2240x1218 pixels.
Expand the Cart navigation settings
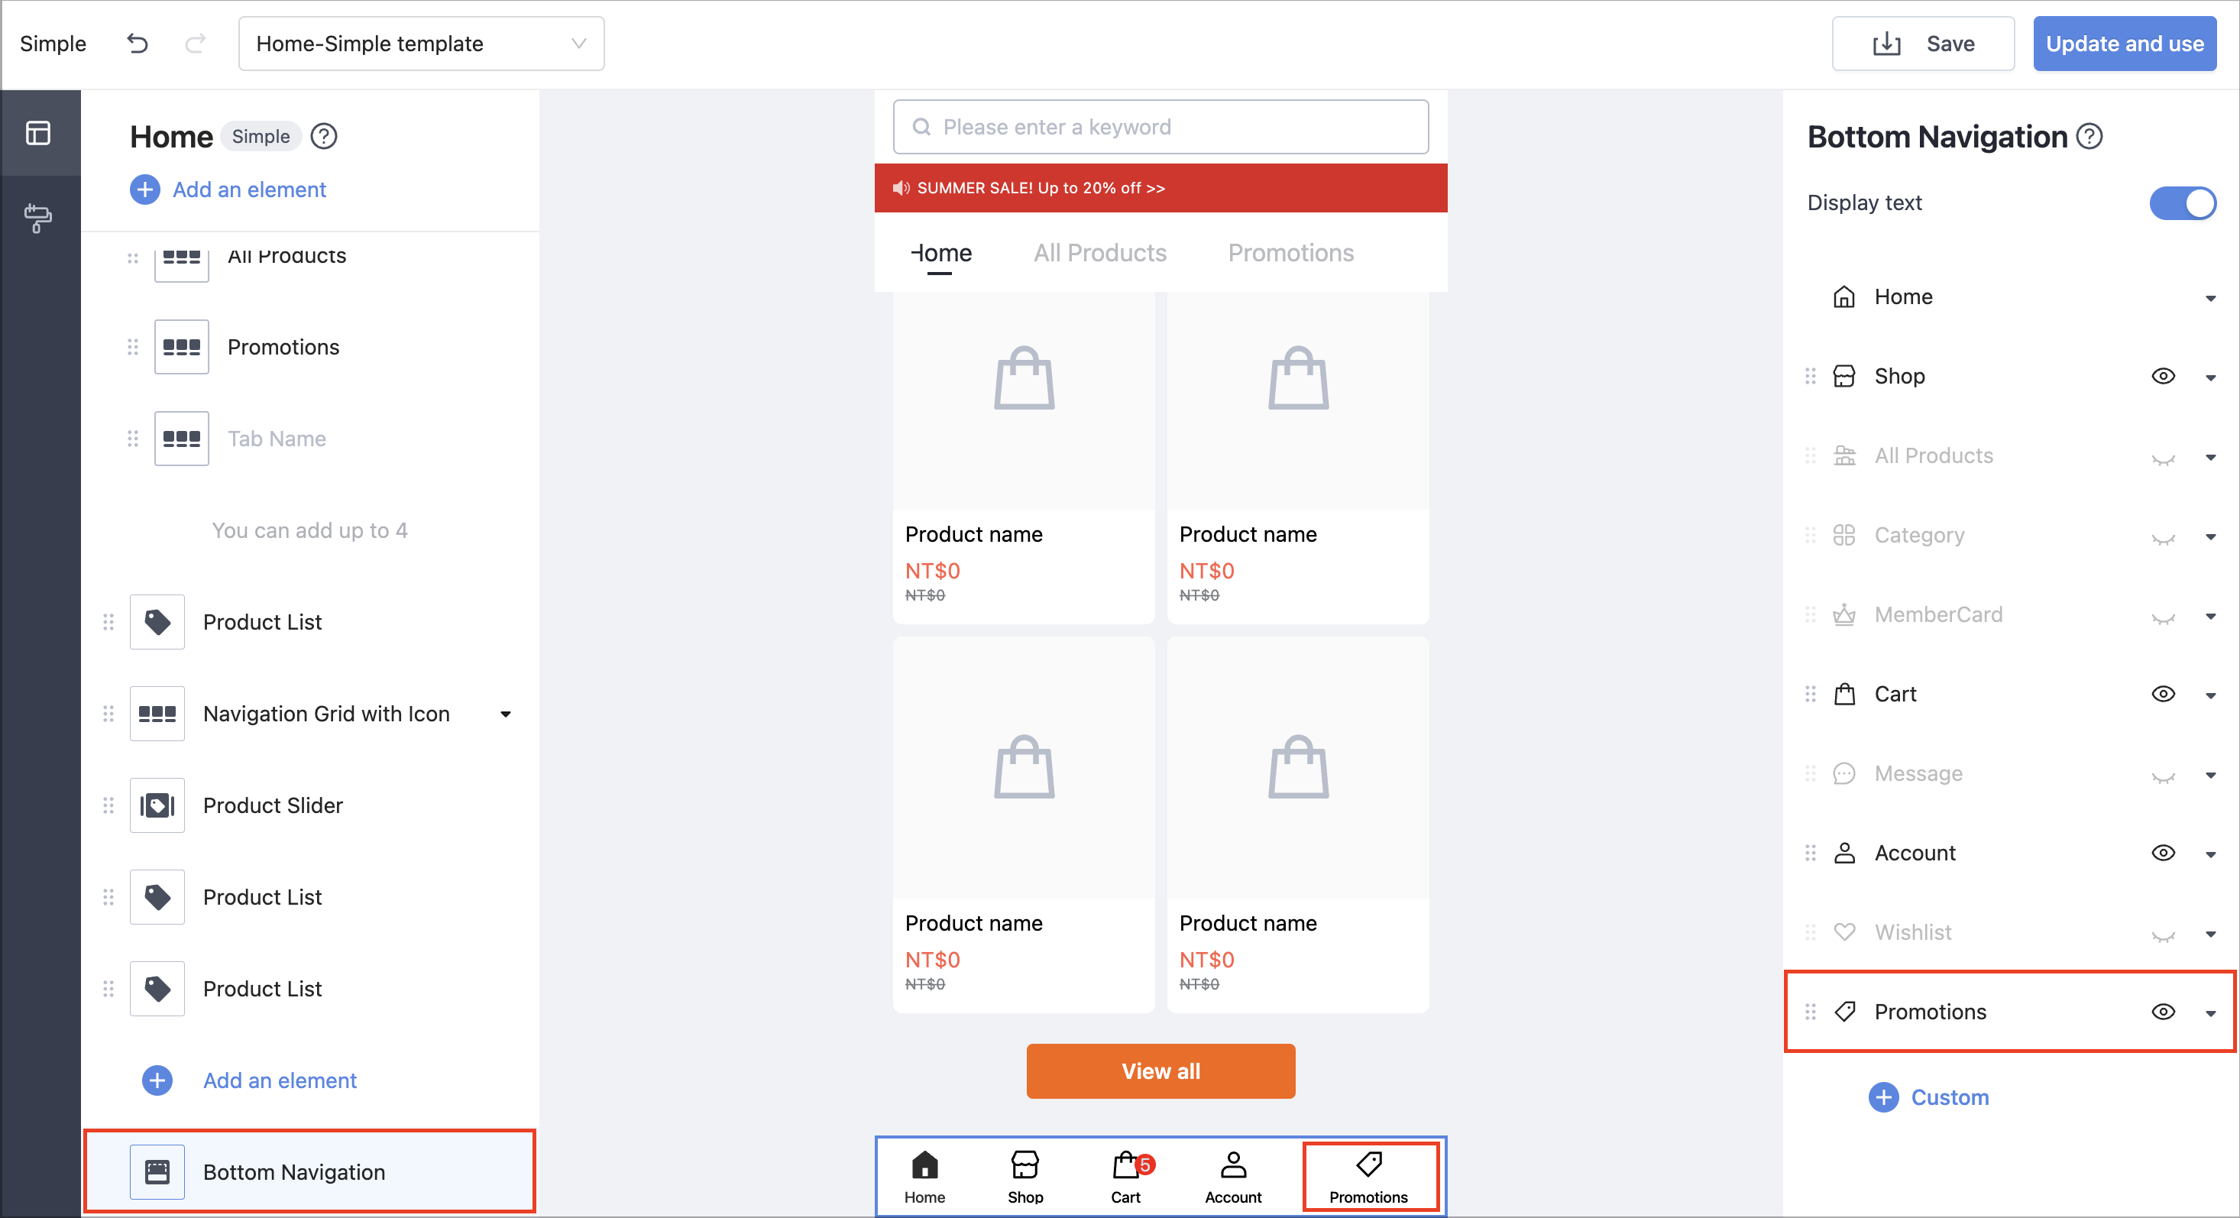(2210, 696)
